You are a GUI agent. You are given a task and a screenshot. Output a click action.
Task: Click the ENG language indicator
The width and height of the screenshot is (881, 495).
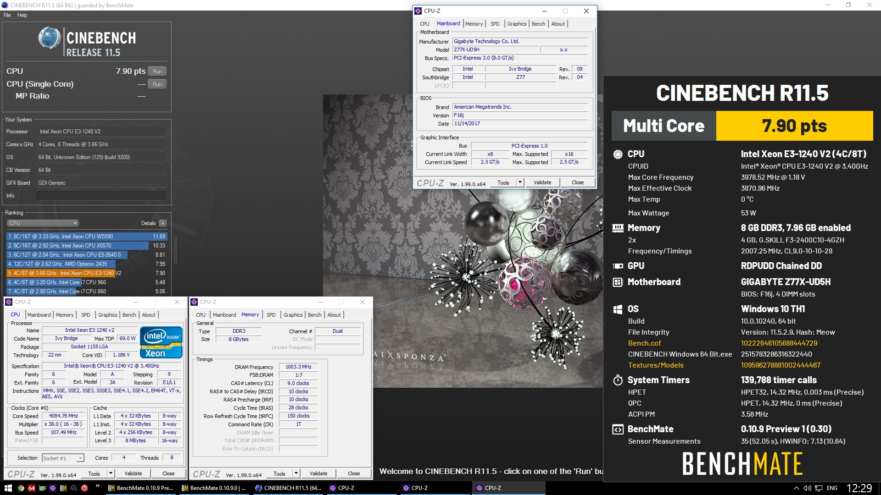tap(832, 488)
